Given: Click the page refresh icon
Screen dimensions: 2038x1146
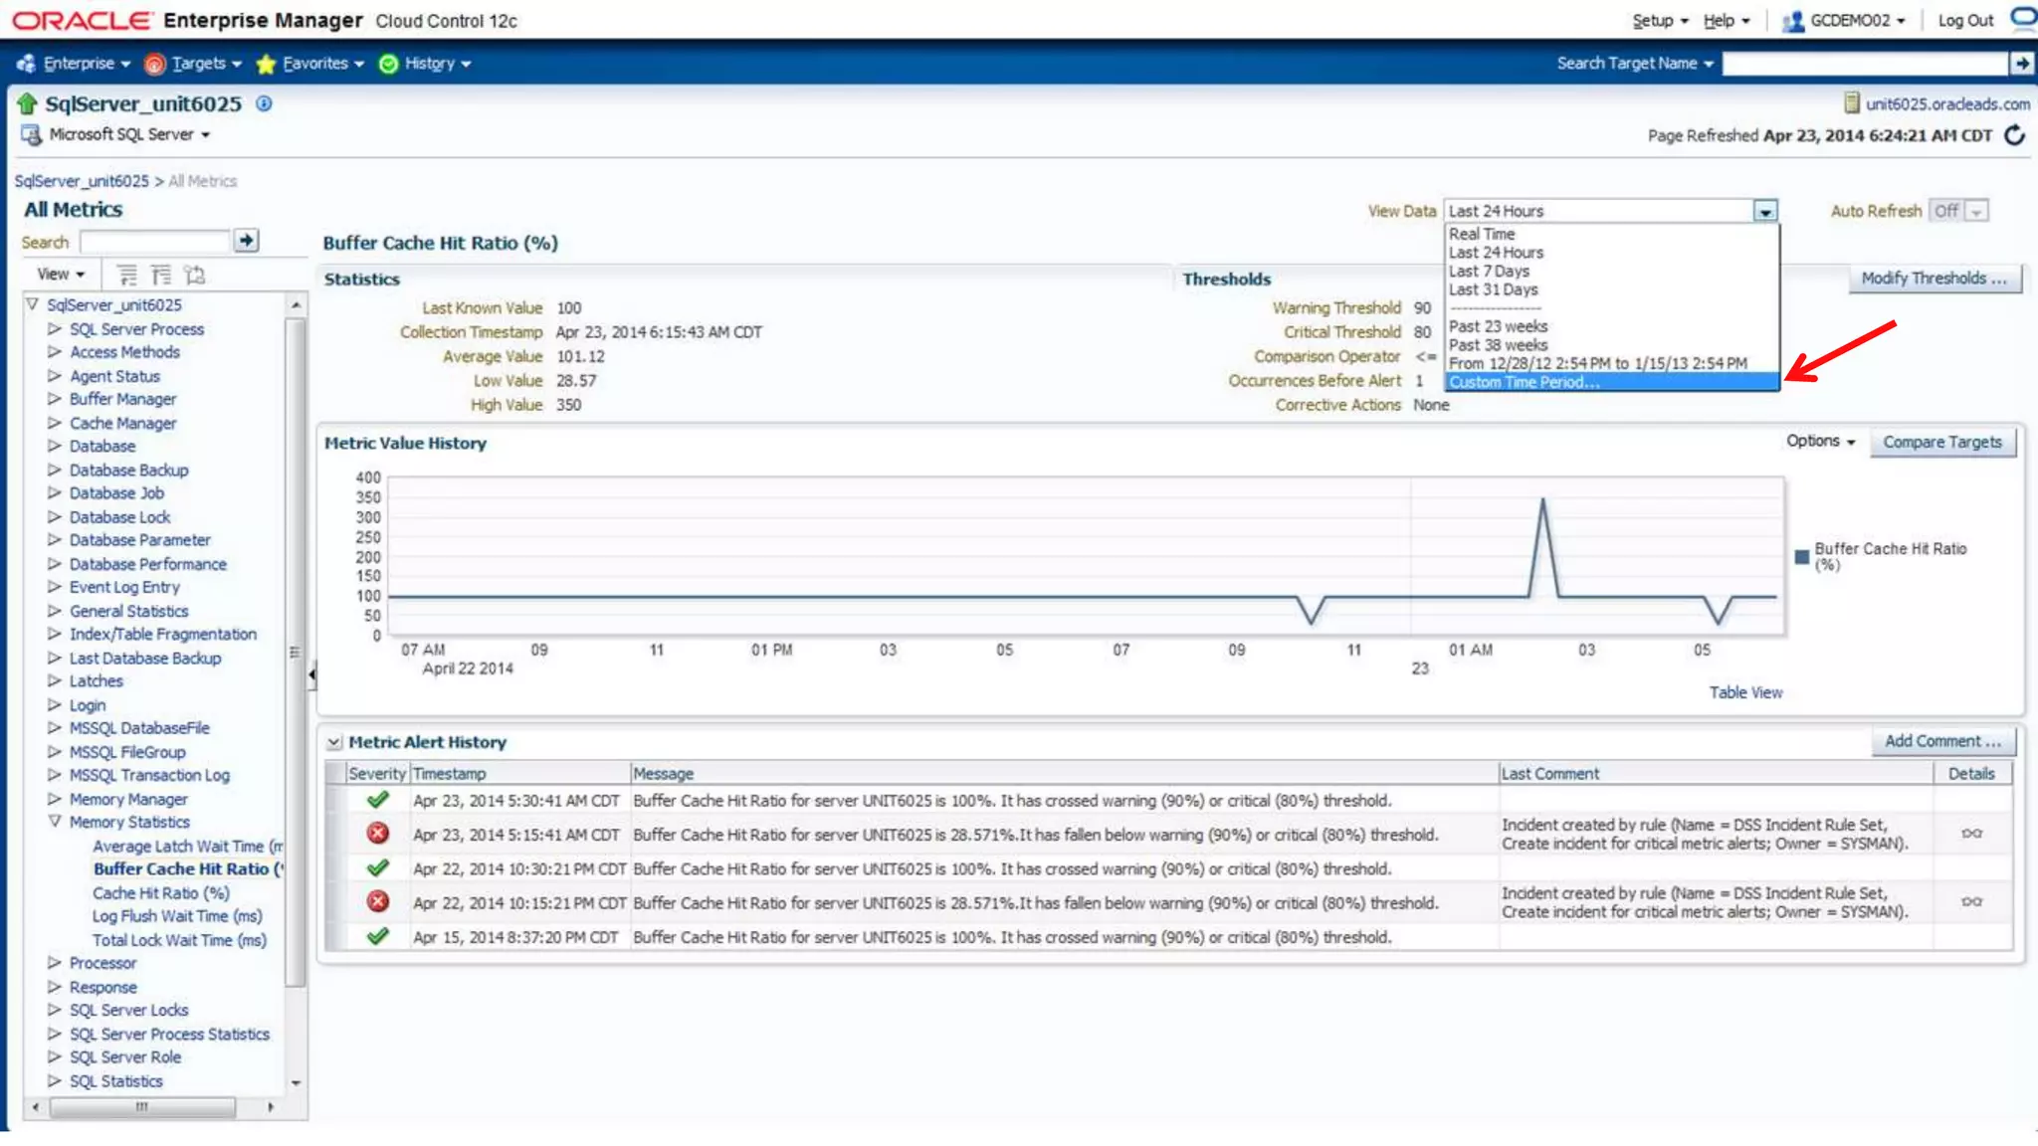Looking at the screenshot, I should [2015, 135].
